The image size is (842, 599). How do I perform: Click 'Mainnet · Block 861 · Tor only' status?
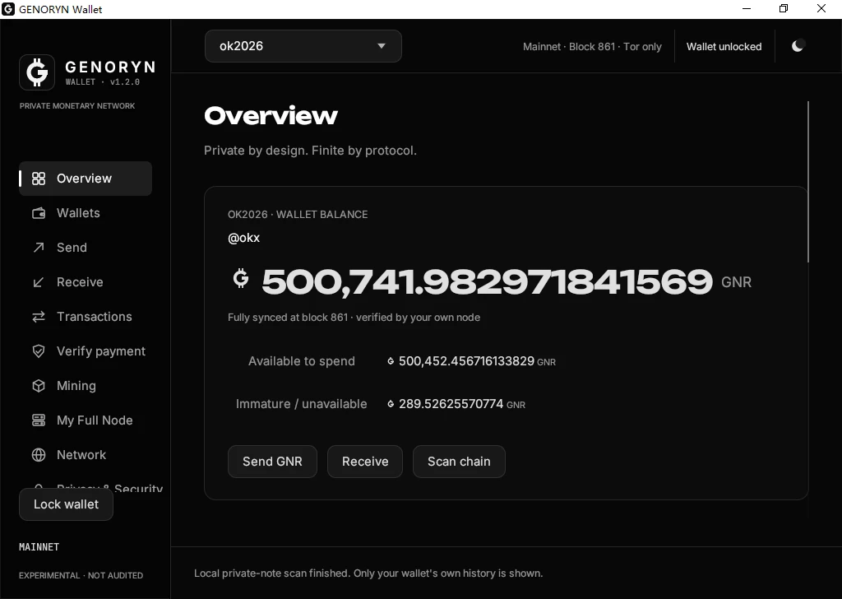pyautogui.click(x=592, y=47)
